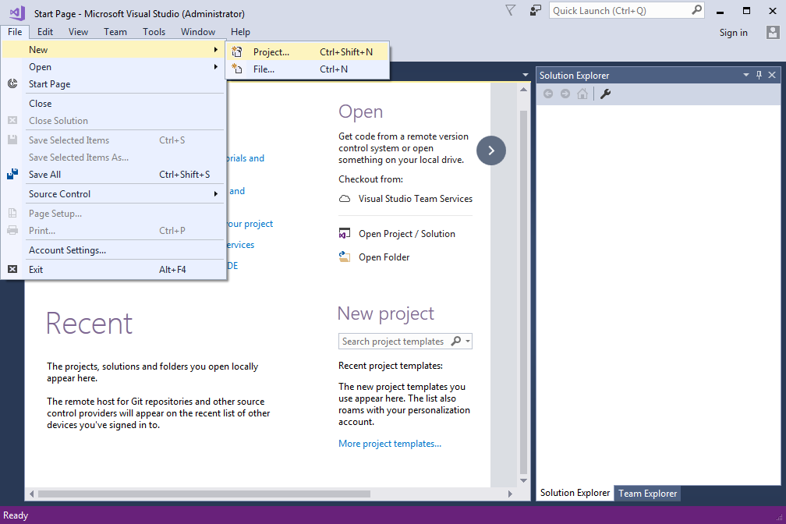Open the File menu

[15, 32]
